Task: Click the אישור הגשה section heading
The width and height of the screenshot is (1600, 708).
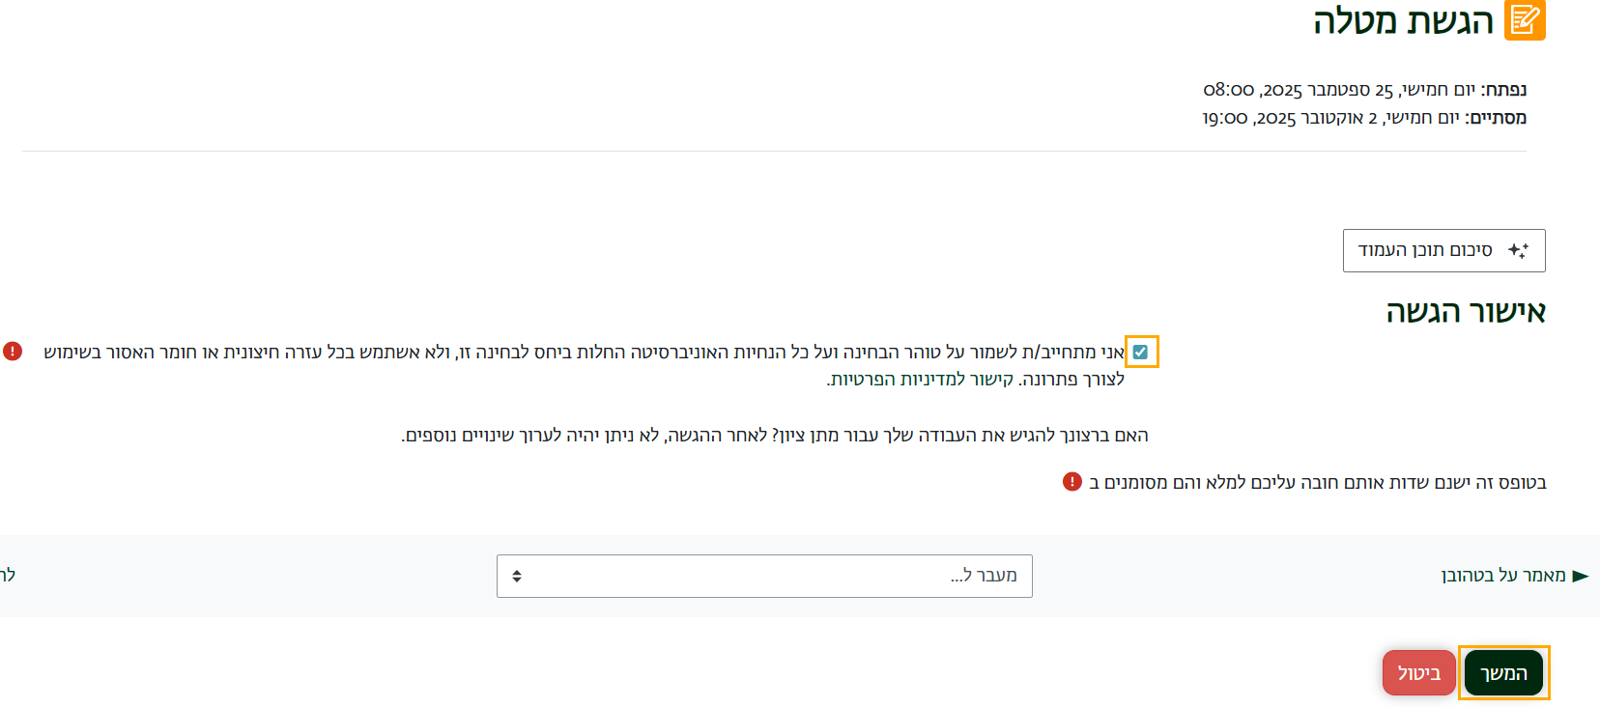Action: click(x=1466, y=312)
